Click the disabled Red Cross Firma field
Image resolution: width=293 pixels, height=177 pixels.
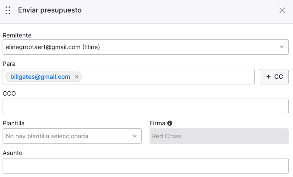click(x=218, y=136)
